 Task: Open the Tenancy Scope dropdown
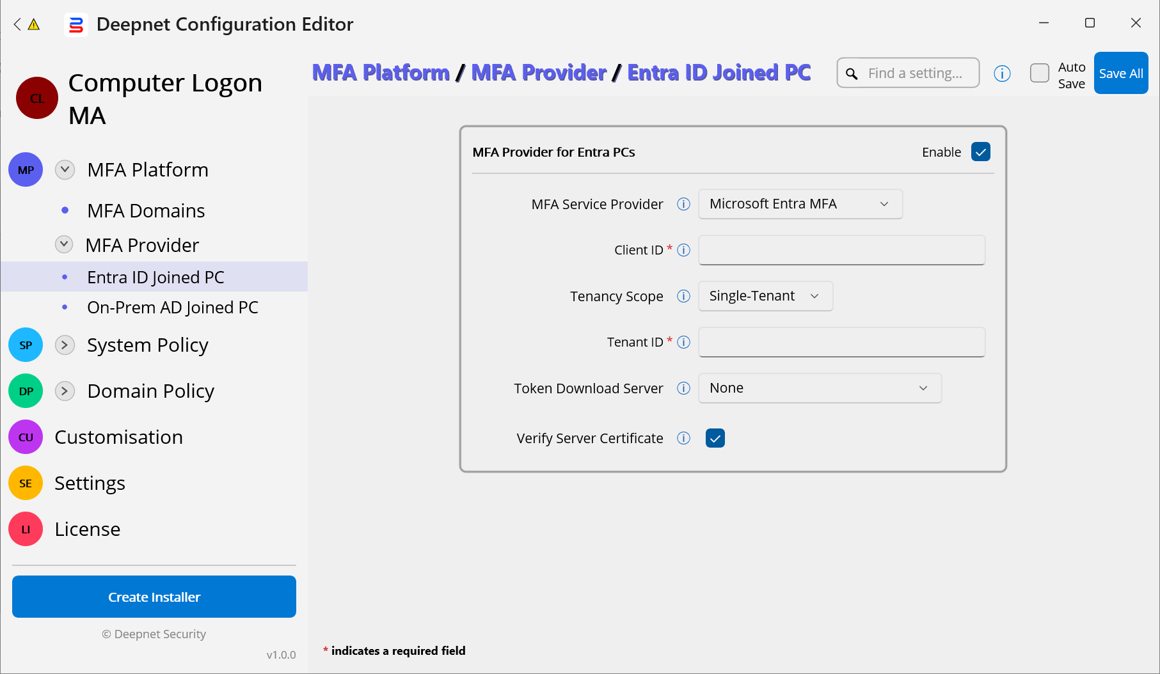point(765,296)
